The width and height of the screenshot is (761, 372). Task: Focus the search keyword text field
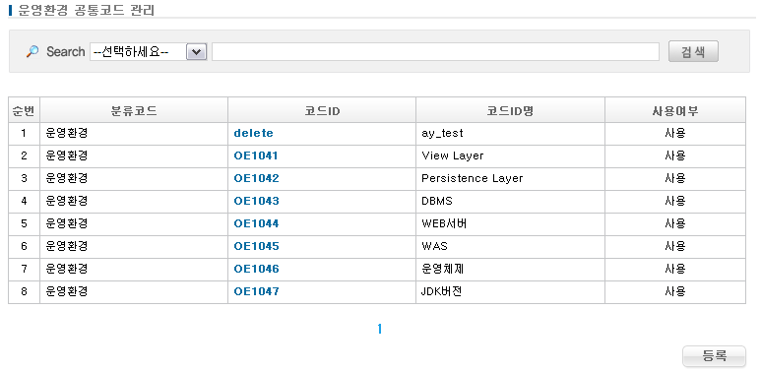[435, 52]
